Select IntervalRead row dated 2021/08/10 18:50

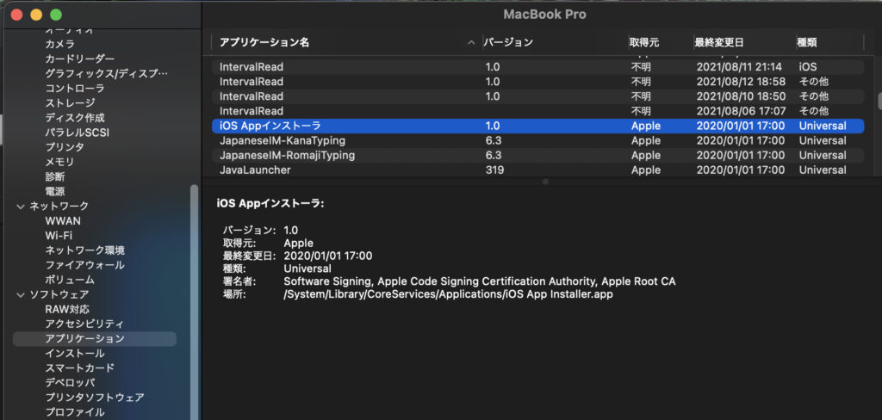point(537,96)
